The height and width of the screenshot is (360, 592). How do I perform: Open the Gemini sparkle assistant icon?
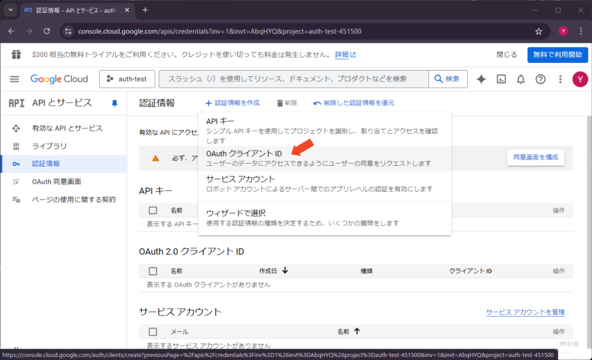coord(481,79)
